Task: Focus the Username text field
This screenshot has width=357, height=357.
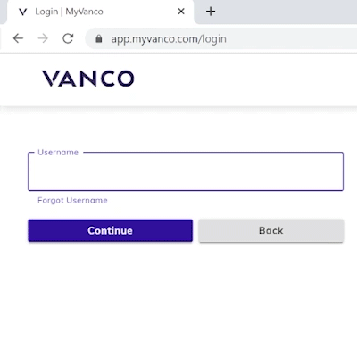Action: [x=186, y=171]
